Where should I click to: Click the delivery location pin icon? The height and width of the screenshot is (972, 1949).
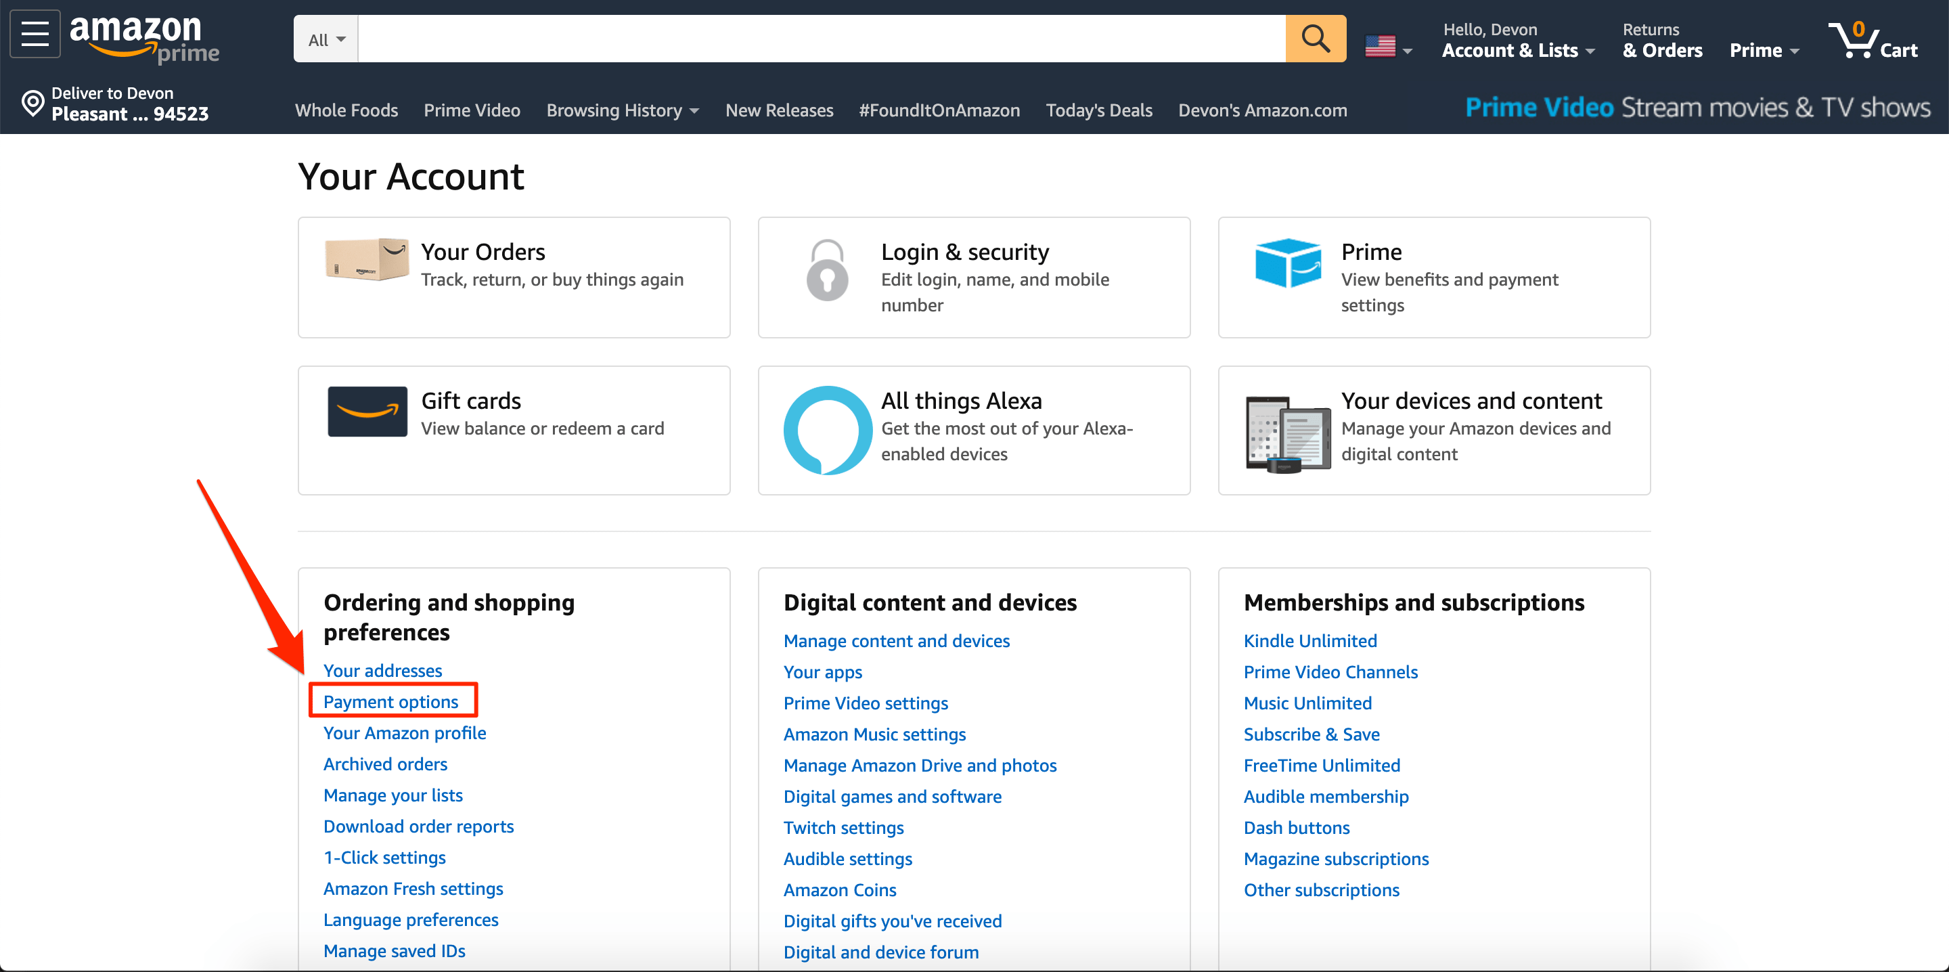pos(32,104)
